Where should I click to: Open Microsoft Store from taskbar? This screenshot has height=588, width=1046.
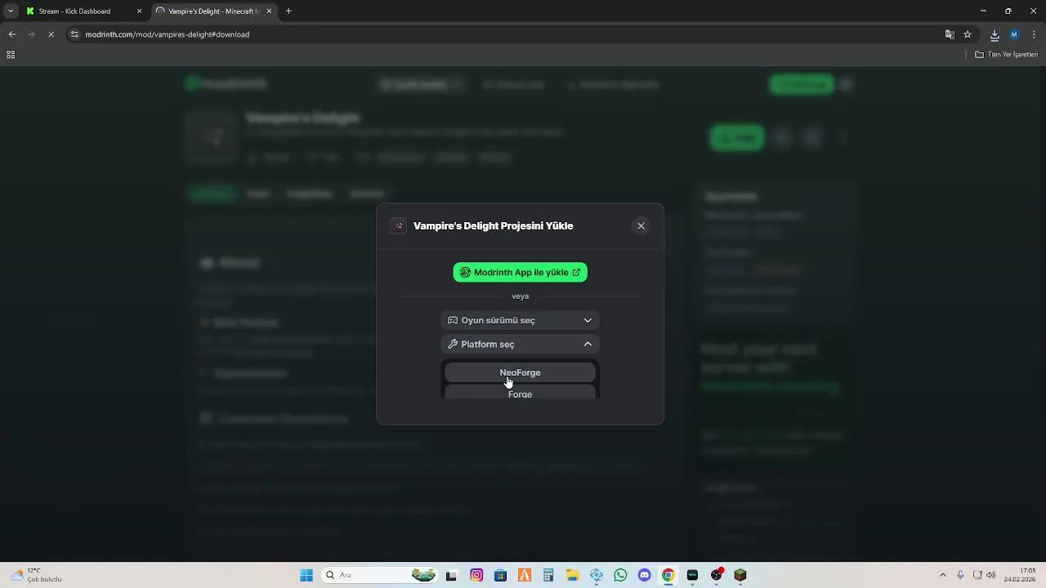(500, 575)
